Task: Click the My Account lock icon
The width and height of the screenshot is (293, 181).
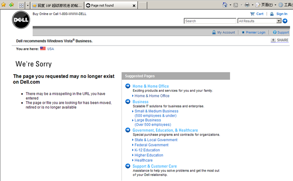Action: click(x=214, y=32)
